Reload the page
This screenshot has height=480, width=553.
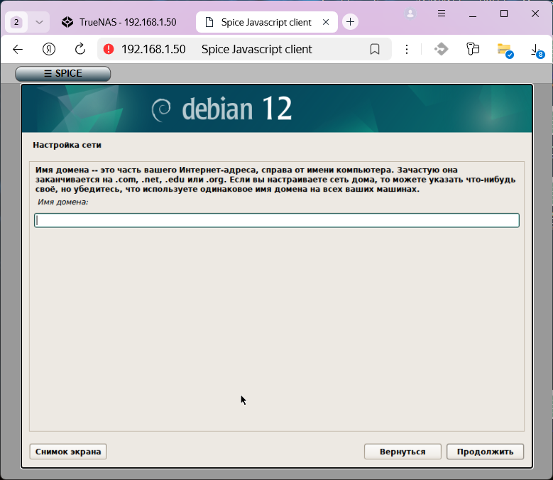(80, 49)
